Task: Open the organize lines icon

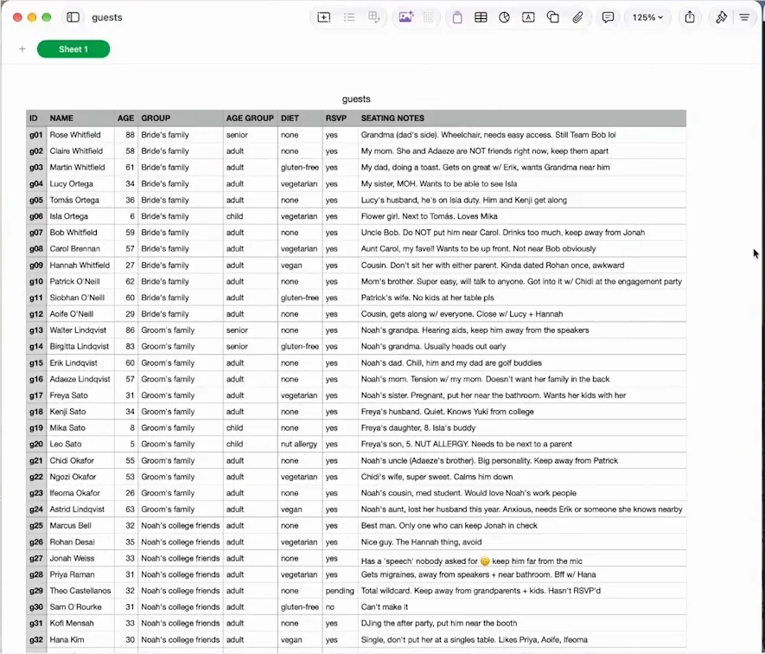Action: pos(744,17)
